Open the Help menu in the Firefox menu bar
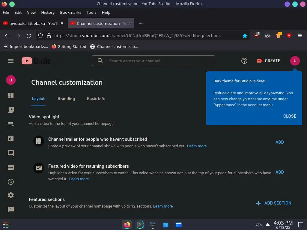 [106, 13]
